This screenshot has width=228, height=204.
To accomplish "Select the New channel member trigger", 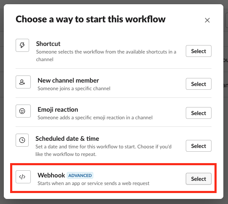I will tap(198, 84).
